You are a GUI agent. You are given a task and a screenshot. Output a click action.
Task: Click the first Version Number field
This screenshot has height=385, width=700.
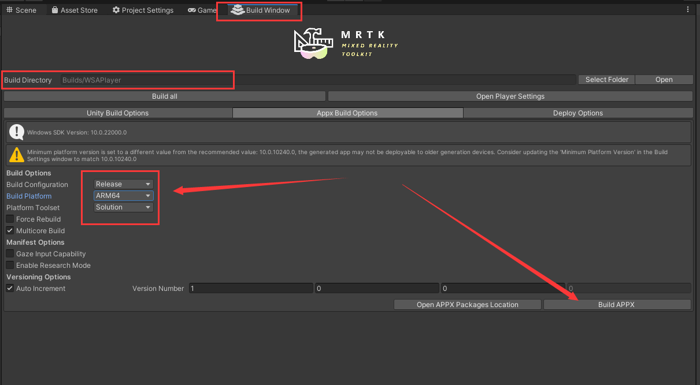click(x=251, y=288)
